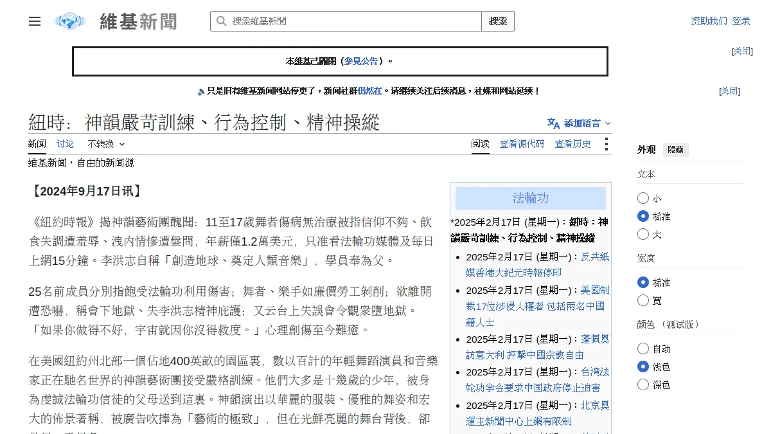Click the Wikinews globe logo
The height and width of the screenshot is (434, 771).
click(x=70, y=21)
